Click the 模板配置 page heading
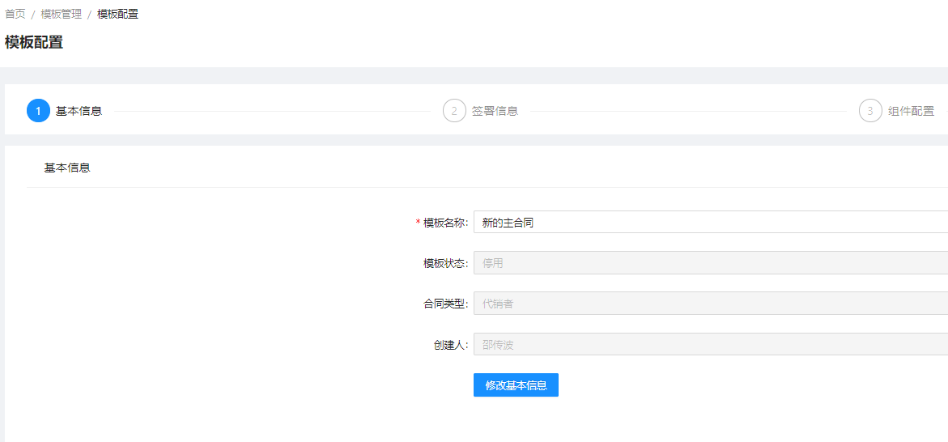 34,42
